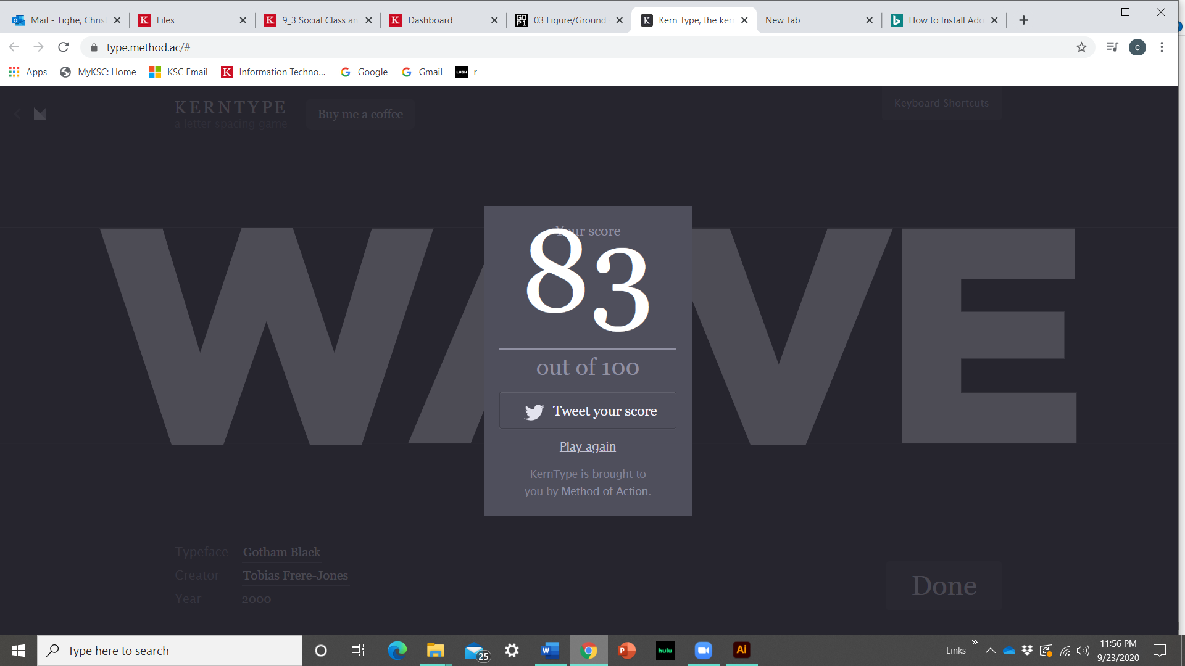Launch Hulu from the taskbar
1185x666 pixels.
(x=665, y=650)
